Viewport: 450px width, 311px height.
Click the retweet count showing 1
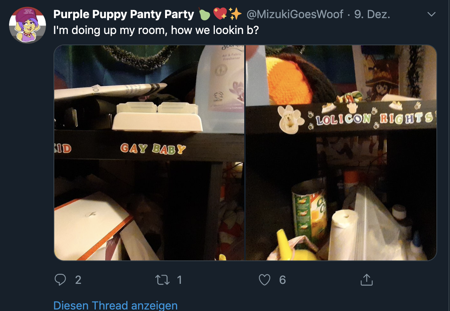[179, 280]
